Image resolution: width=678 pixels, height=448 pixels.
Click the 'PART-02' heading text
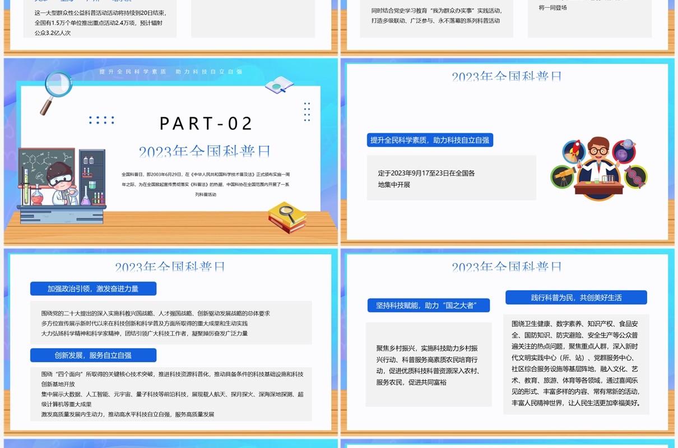pyautogui.click(x=207, y=123)
